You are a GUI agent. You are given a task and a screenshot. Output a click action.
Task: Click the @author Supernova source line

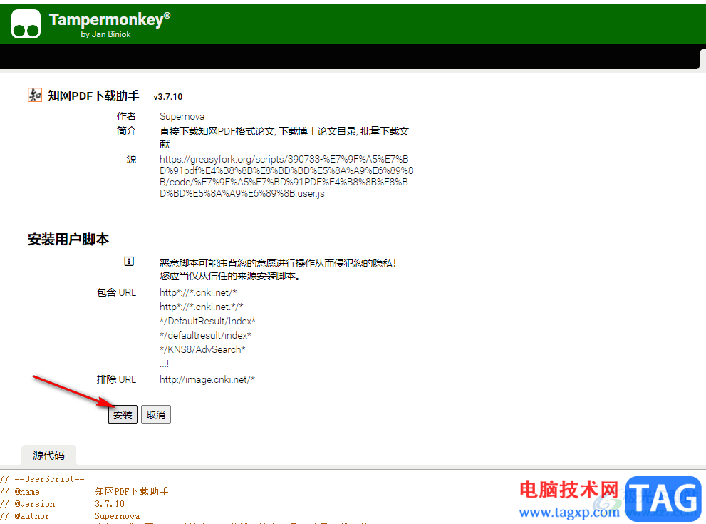(70, 516)
